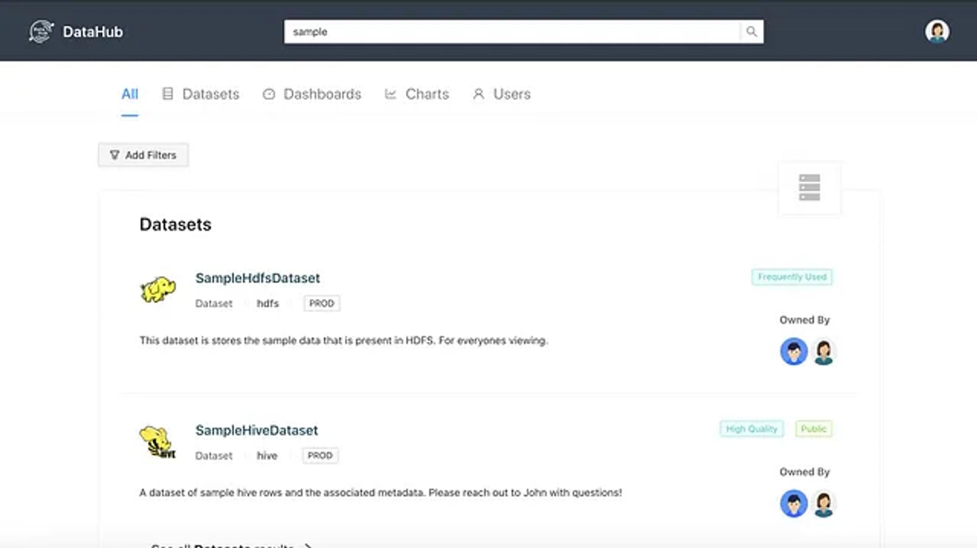Click 'Dataset' type label under SampleHiveDataset
The image size is (977, 548).
pyautogui.click(x=214, y=455)
